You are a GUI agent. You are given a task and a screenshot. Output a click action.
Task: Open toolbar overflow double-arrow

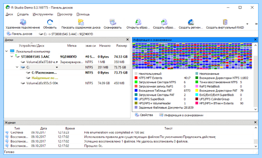[256, 24]
